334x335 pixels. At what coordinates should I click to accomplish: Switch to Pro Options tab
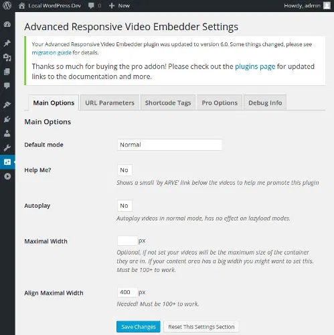click(220, 103)
